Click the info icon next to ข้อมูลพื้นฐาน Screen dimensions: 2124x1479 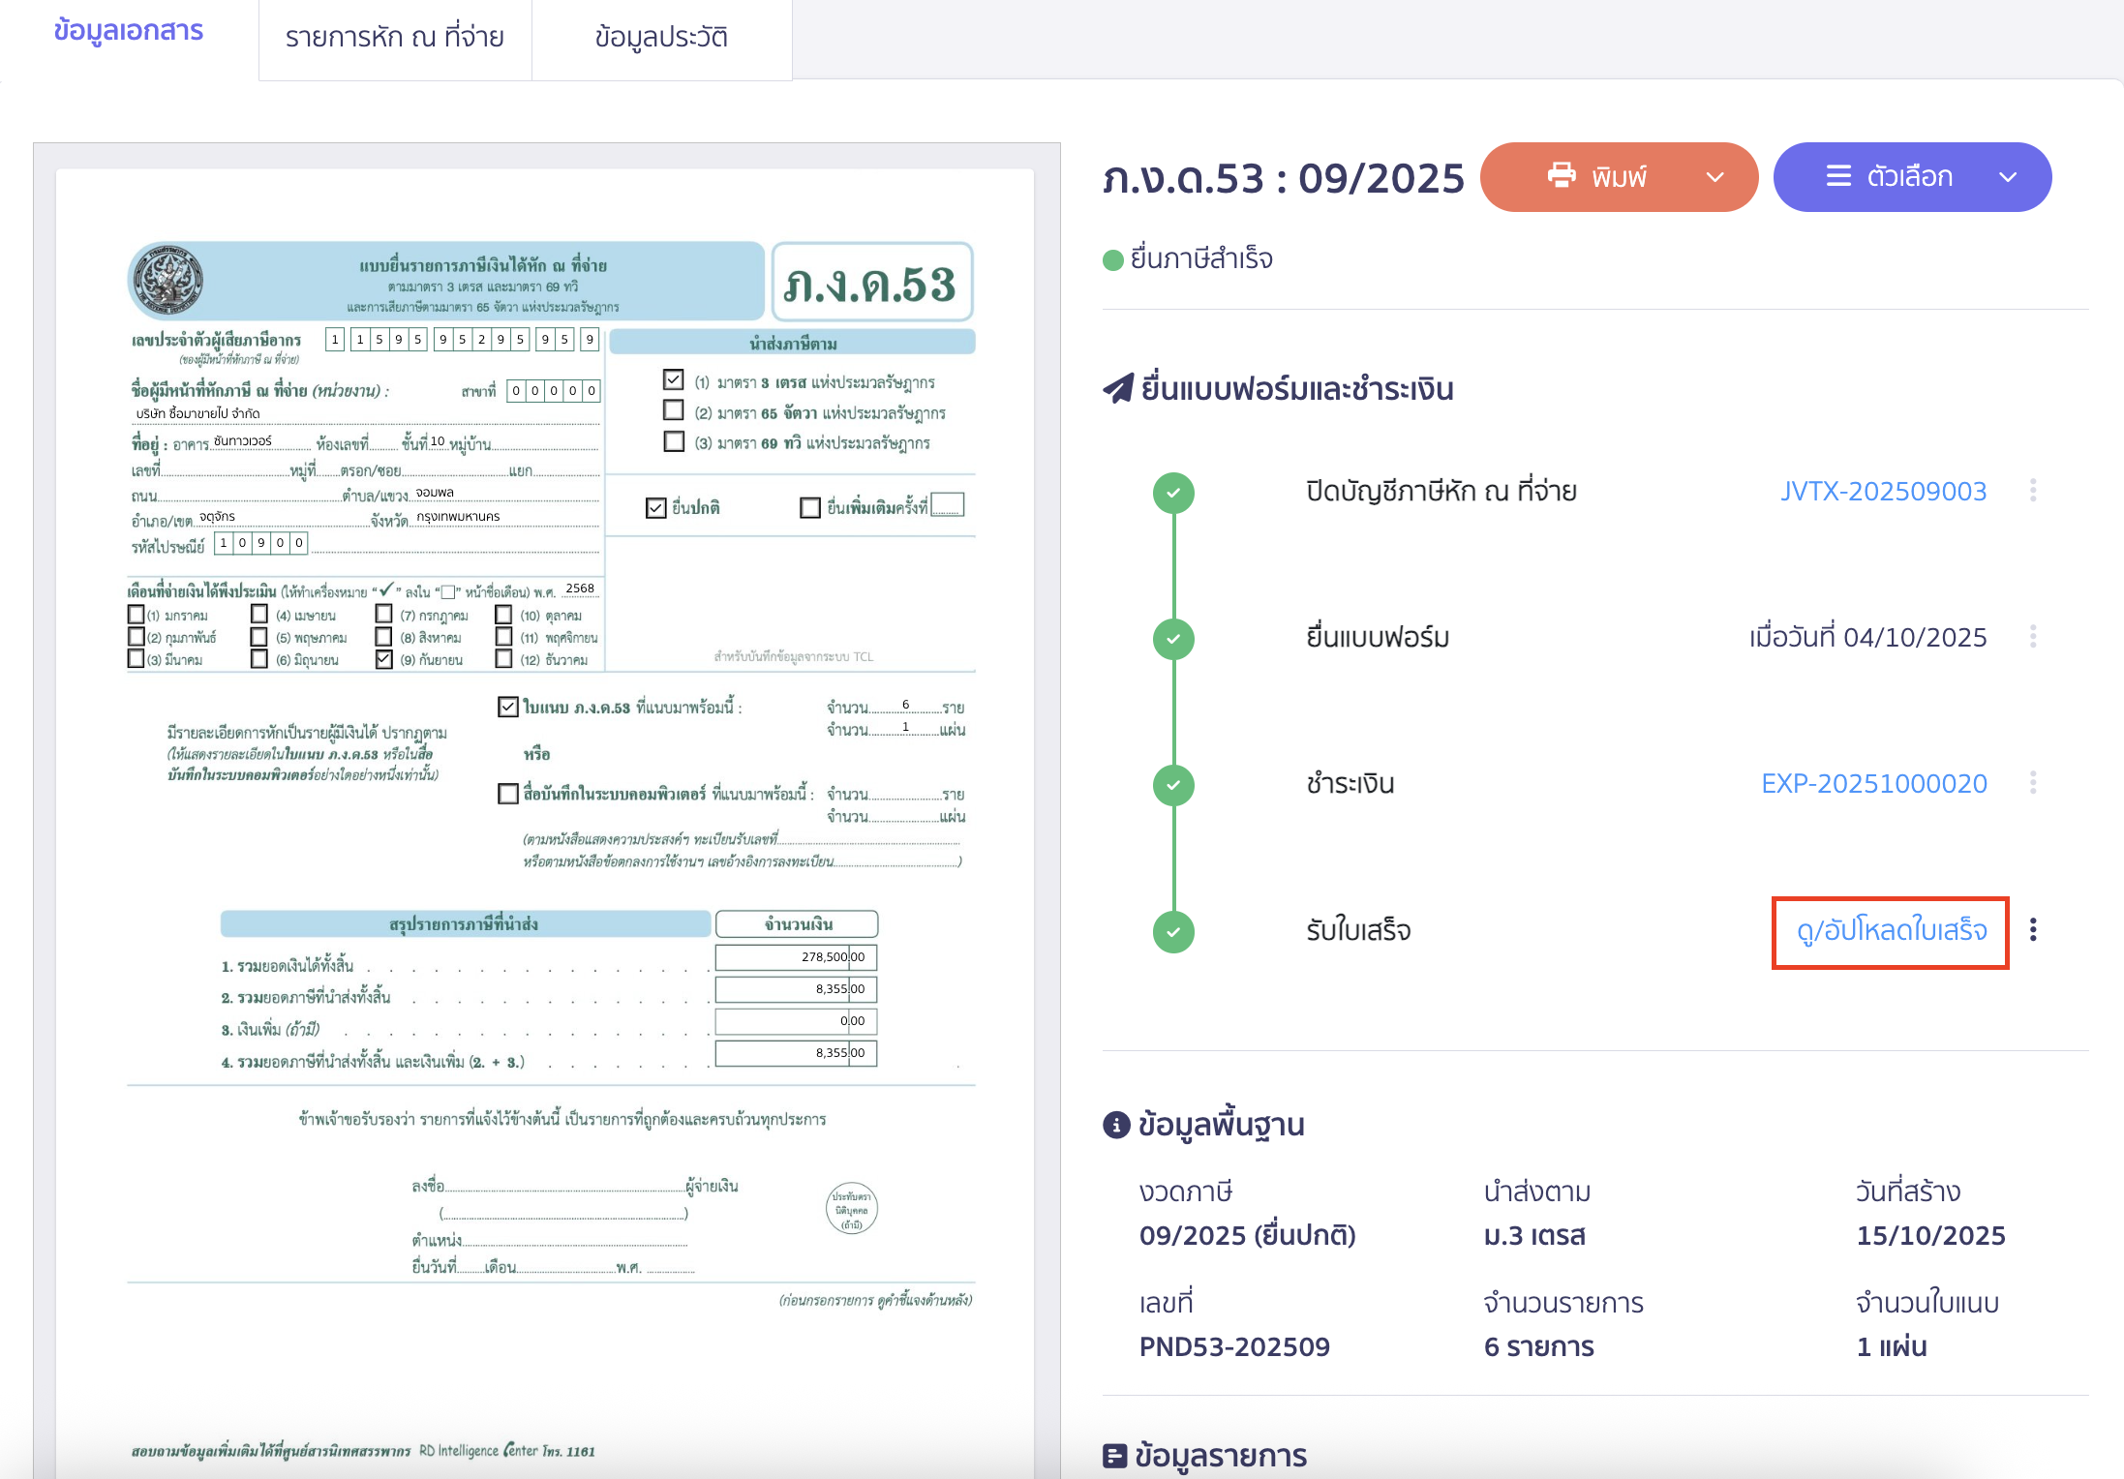[x=1118, y=1124]
